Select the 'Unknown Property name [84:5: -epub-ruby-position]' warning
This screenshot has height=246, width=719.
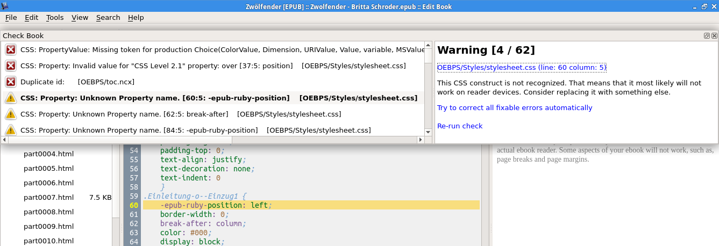(212, 130)
